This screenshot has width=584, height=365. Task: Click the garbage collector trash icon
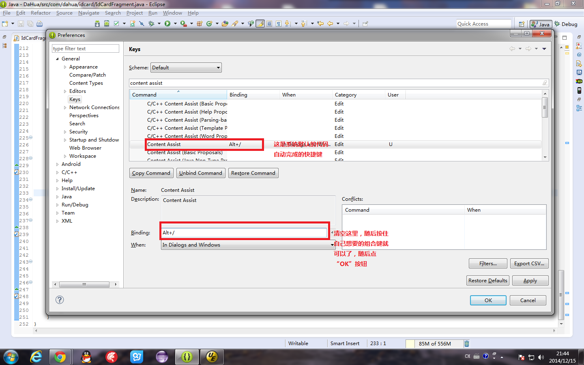(467, 344)
